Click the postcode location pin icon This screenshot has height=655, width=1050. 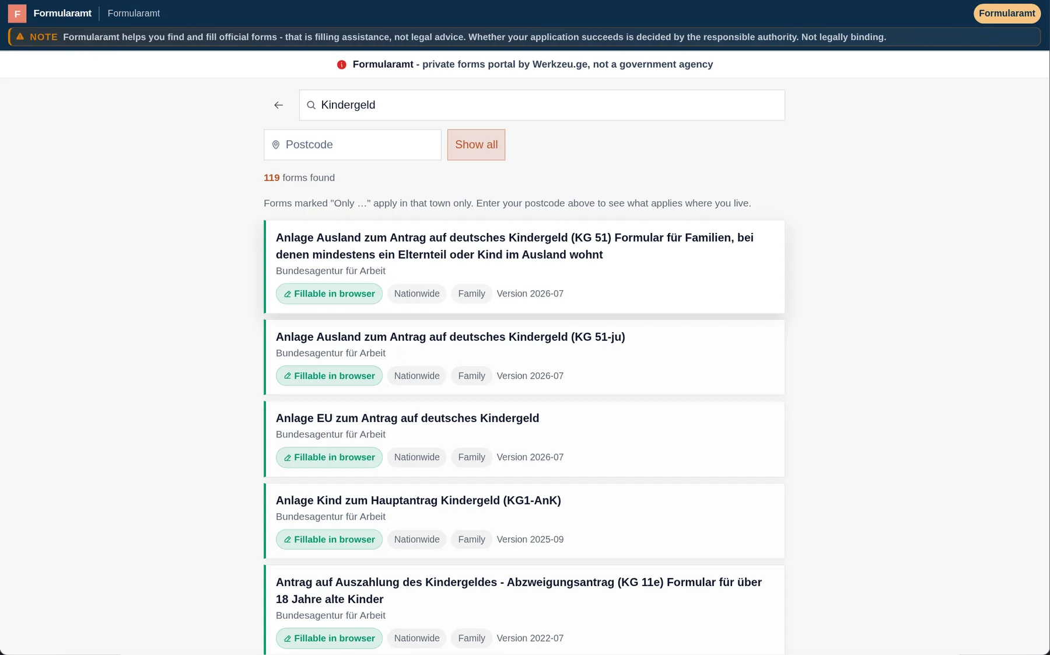coord(276,145)
